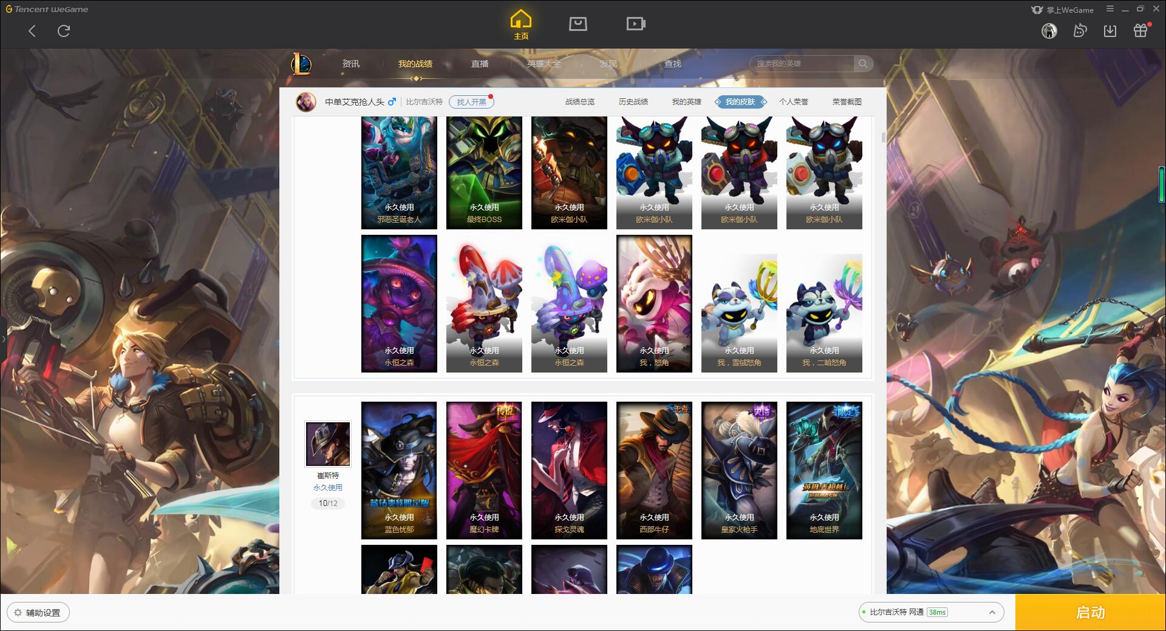Open 辅助设置 settings button
The image size is (1166, 631).
(x=38, y=613)
